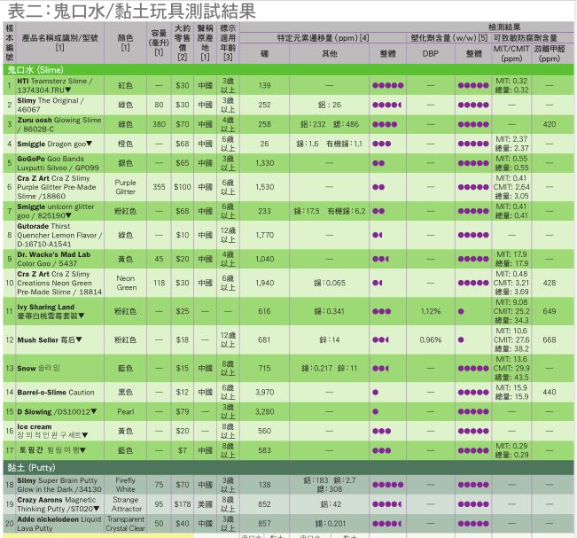Click the 塑化劑含量 (w/w) header
The image size is (577, 538).
click(x=449, y=37)
